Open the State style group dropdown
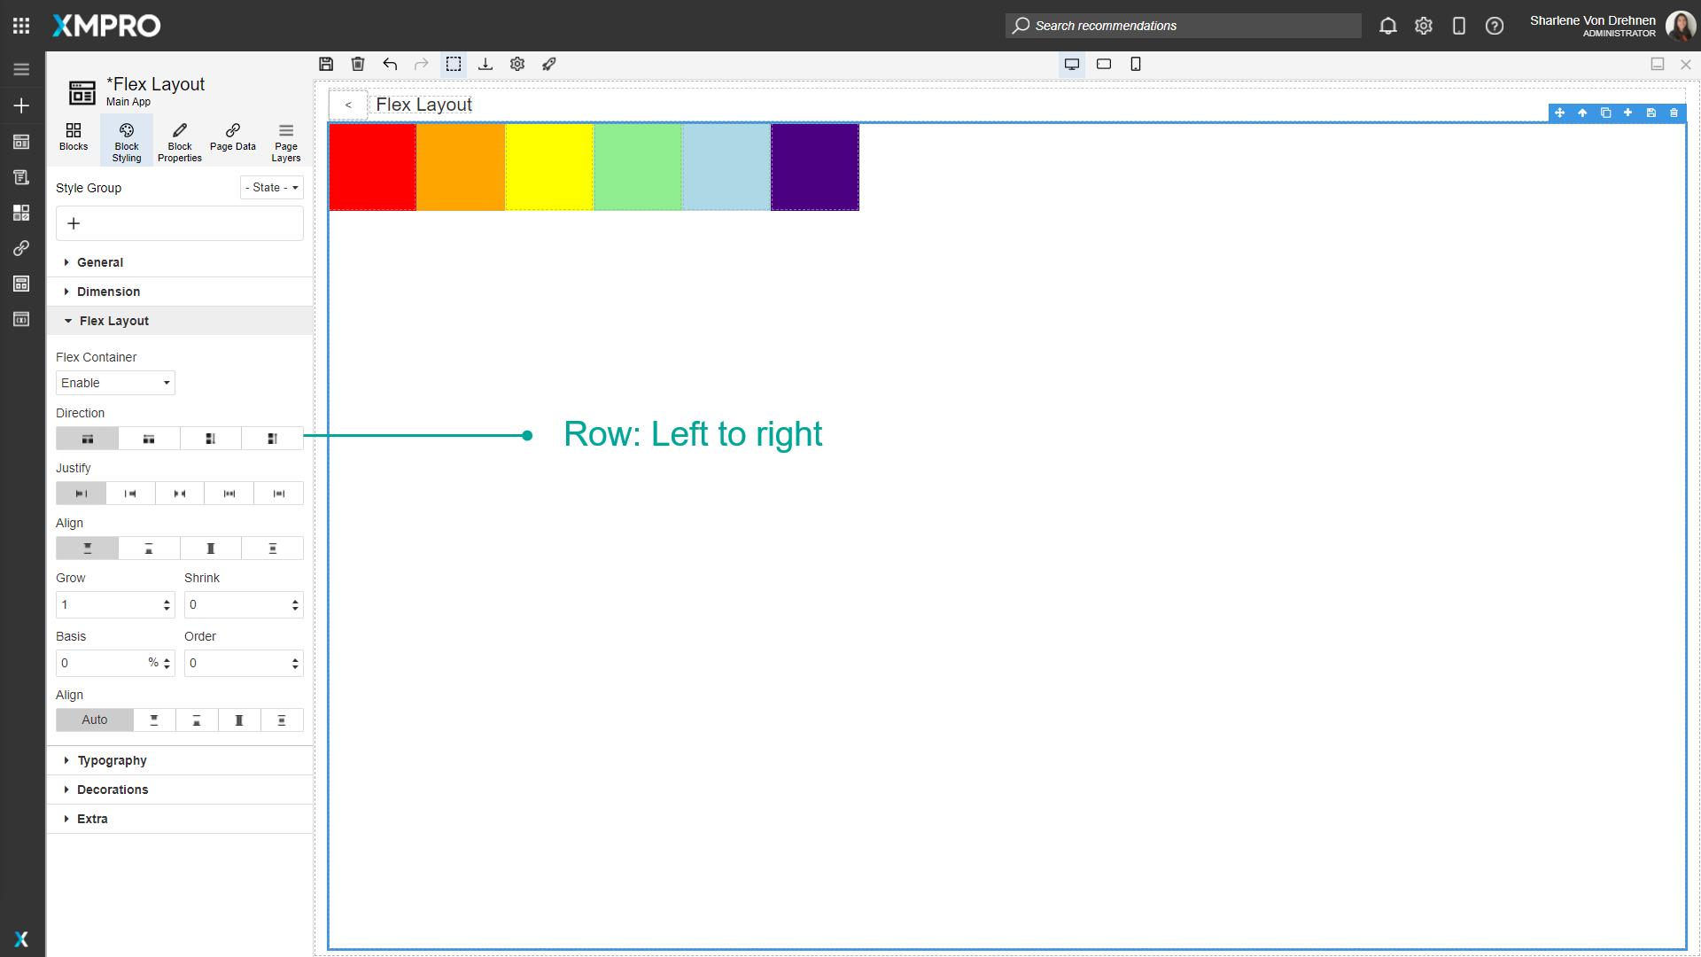Screen dimensions: 1701x957 271,187
